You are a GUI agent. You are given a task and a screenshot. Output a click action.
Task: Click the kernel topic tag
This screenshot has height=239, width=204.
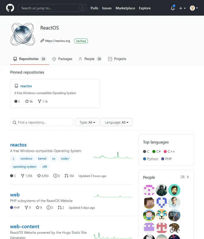tap(42, 159)
